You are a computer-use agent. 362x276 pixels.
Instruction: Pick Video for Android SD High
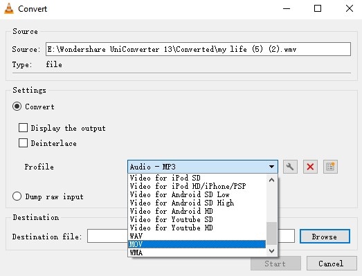click(x=197, y=203)
